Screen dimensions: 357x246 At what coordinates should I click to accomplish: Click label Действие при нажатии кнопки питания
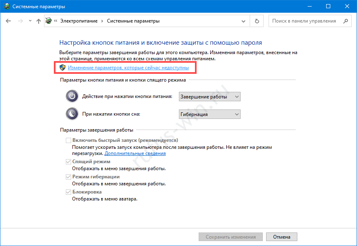127,96
